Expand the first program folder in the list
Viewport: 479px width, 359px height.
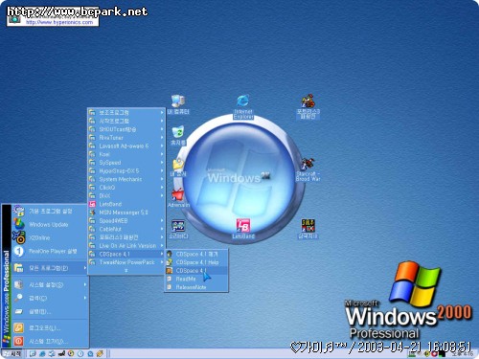[x=126, y=113]
